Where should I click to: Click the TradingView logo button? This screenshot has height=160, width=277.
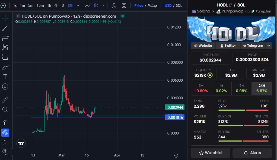pyautogui.click(x=21, y=143)
